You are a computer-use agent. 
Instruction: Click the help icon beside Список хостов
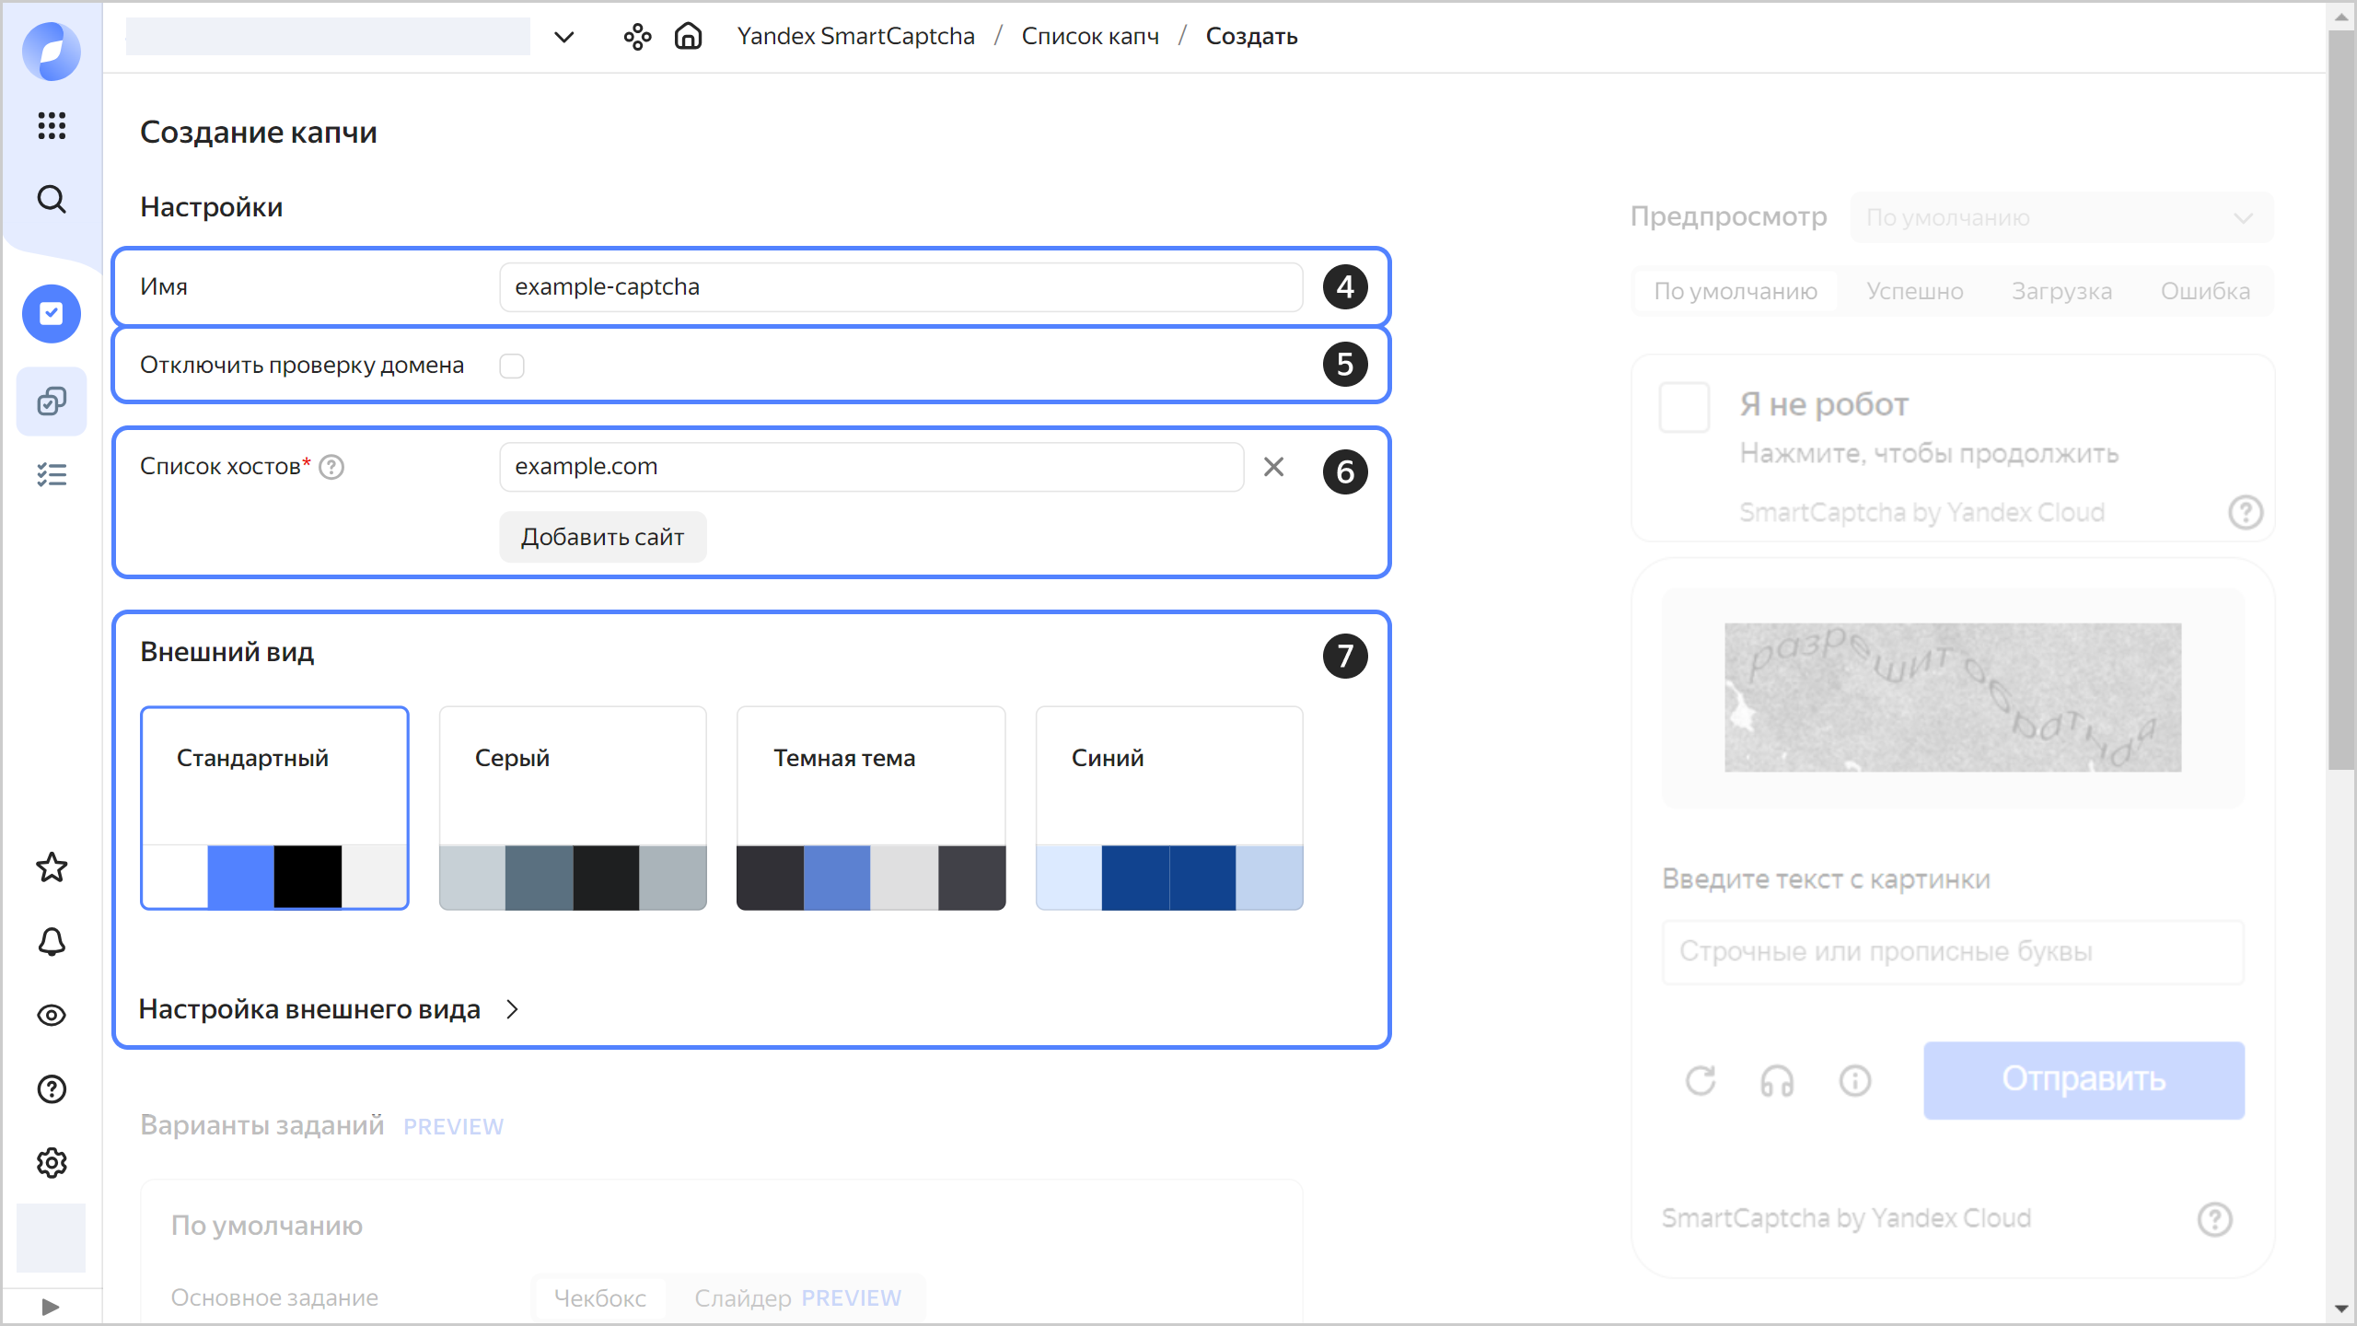(331, 468)
